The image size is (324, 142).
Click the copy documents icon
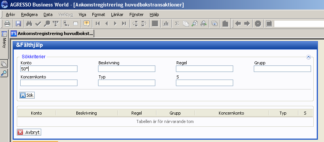(x=186, y=24)
